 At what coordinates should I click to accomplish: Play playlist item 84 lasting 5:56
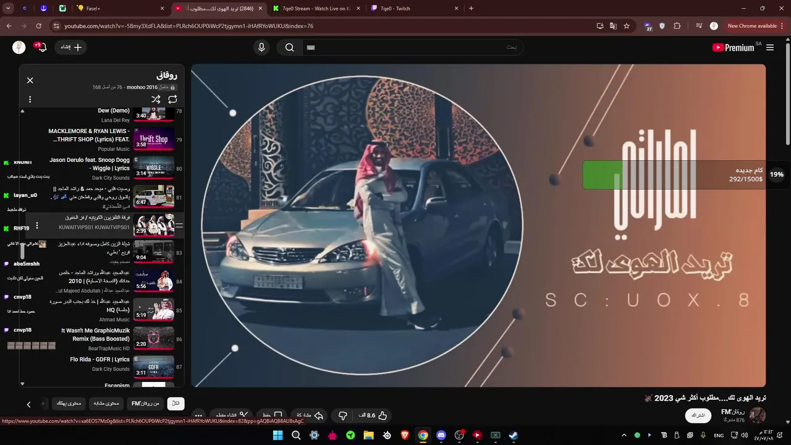click(101, 281)
